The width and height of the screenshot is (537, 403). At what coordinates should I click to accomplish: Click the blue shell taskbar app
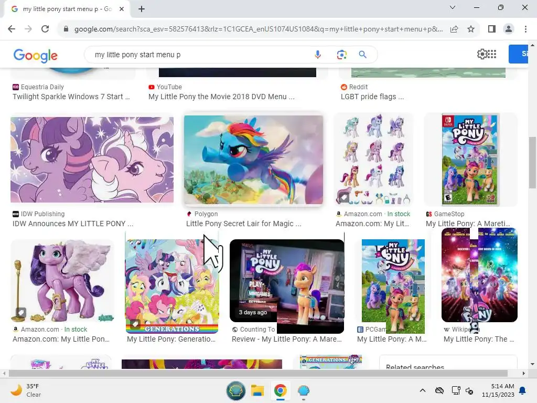[x=304, y=390]
